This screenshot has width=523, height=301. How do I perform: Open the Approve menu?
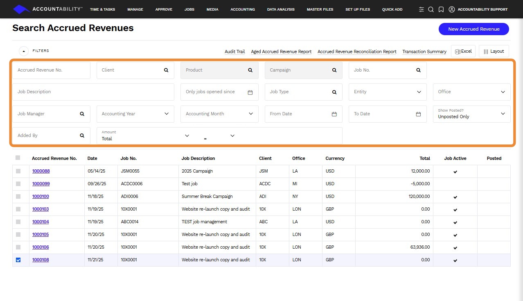164,9
